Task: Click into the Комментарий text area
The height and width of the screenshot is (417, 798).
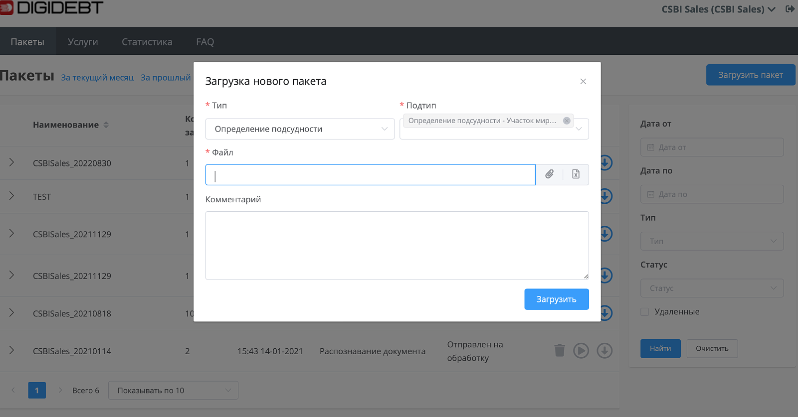Action: coord(397,246)
